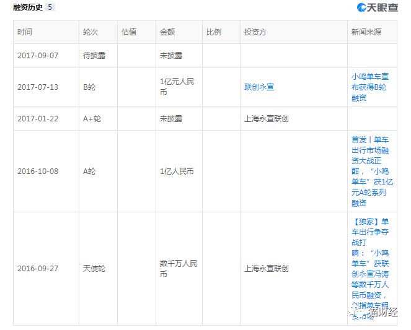The width and height of the screenshot is (411, 330).
Task: Click 未披露 amount in the A+轮 row
Action: coord(171,118)
